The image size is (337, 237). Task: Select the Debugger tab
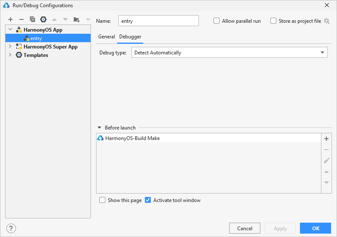[x=130, y=37]
